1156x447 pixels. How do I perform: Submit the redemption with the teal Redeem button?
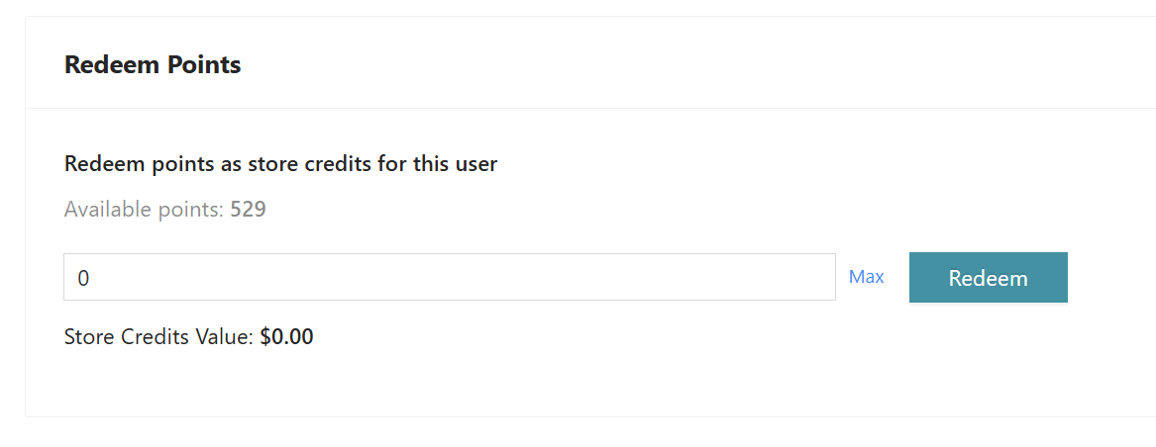pos(988,278)
